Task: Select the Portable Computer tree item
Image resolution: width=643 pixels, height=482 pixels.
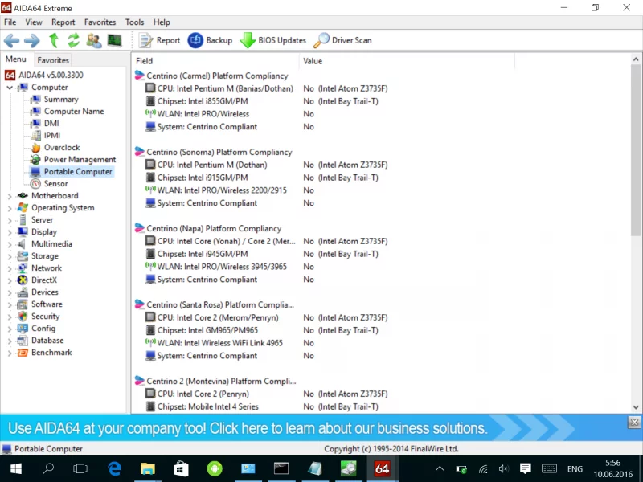Action: (x=78, y=172)
